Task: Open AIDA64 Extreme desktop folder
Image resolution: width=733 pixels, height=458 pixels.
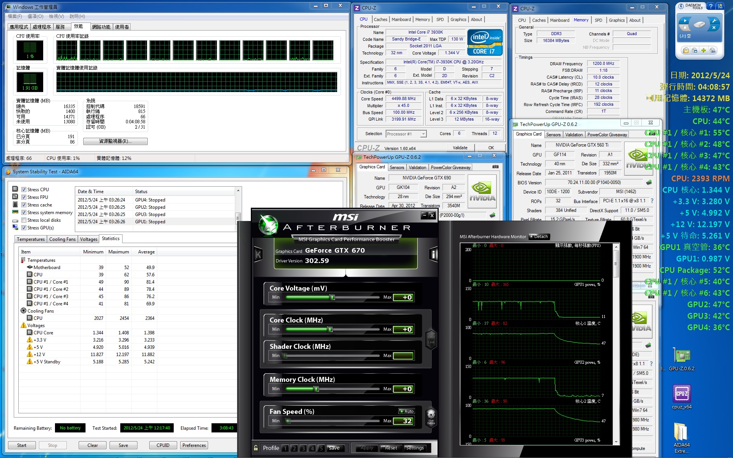Action: 681,438
